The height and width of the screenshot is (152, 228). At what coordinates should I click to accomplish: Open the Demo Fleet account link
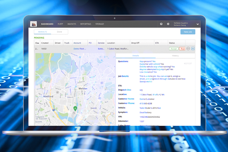(x=80, y=49)
